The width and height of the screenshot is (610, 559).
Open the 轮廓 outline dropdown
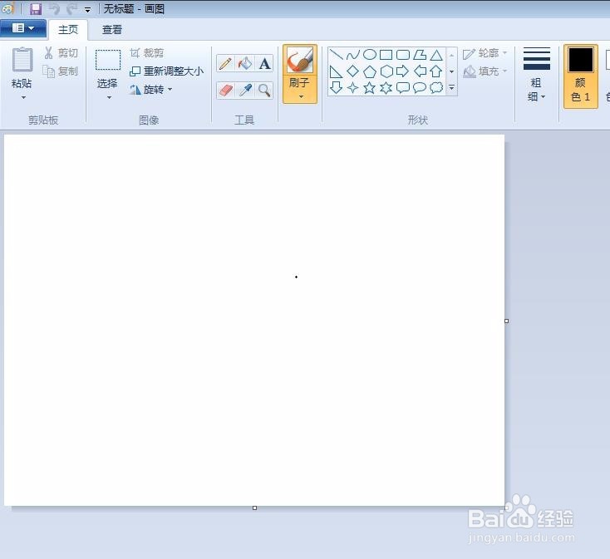coord(485,53)
